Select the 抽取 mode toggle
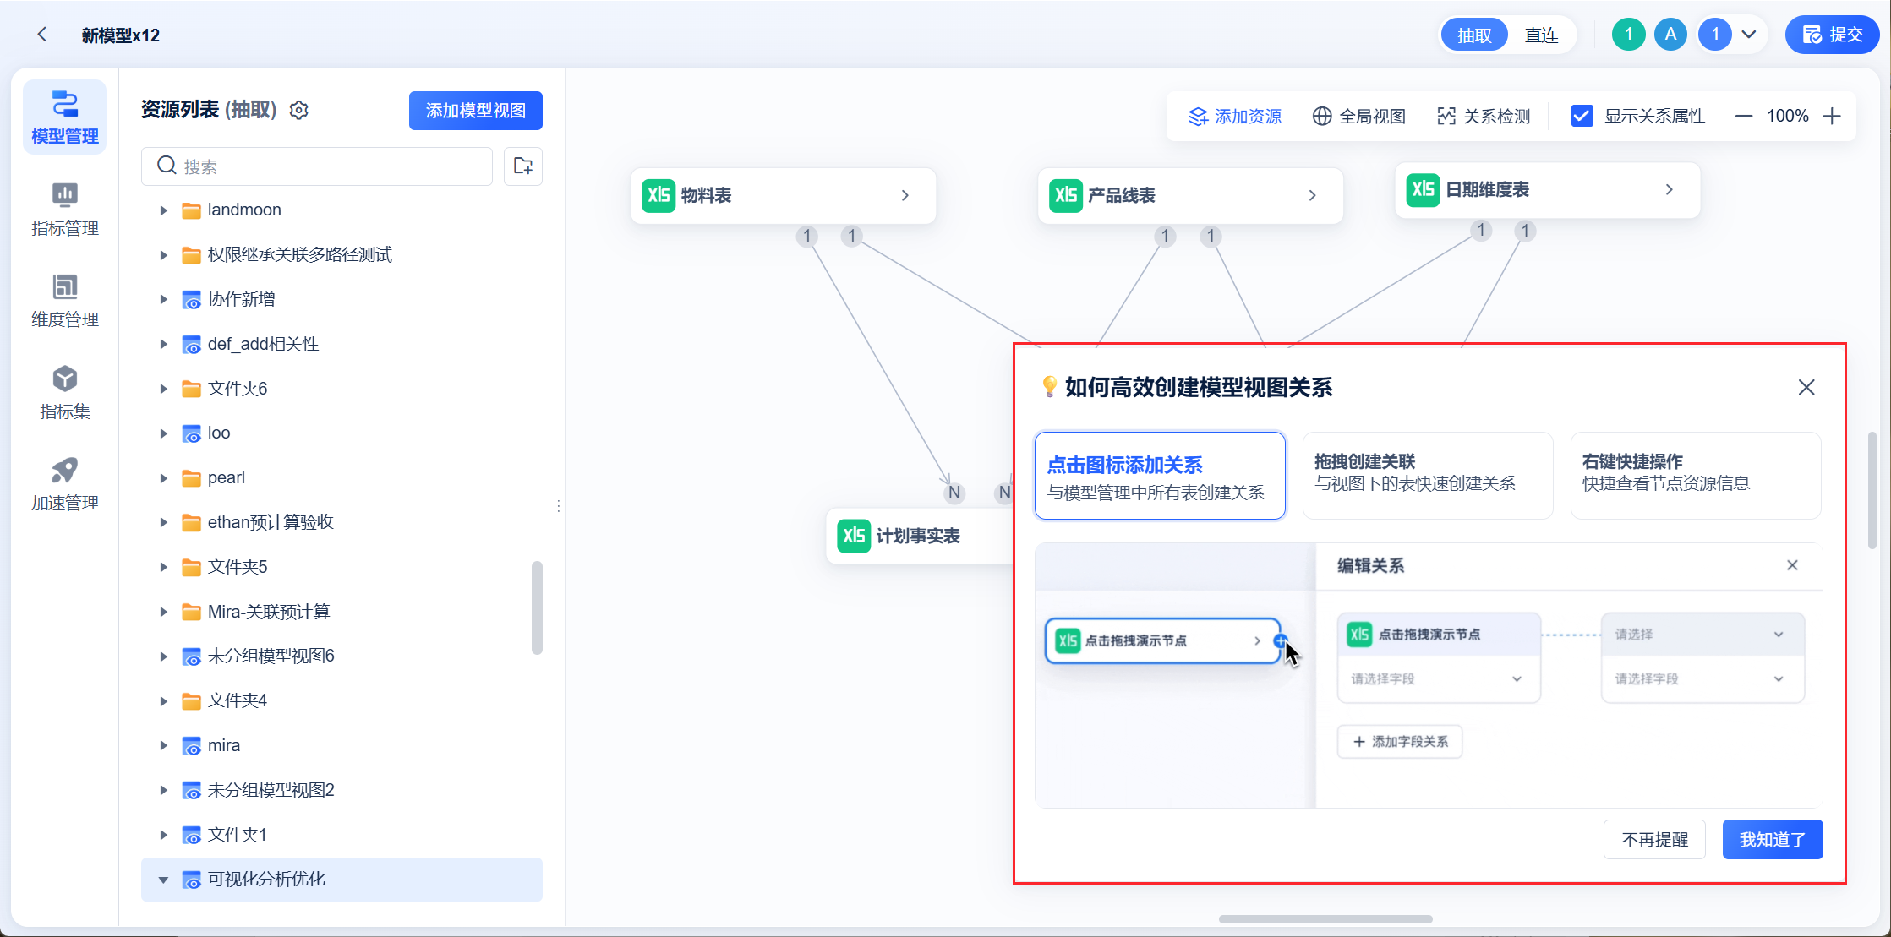This screenshot has width=1891, height=937. (1474, 35)
